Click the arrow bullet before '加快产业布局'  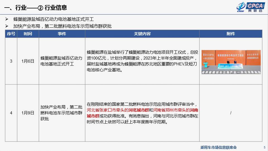7,26
